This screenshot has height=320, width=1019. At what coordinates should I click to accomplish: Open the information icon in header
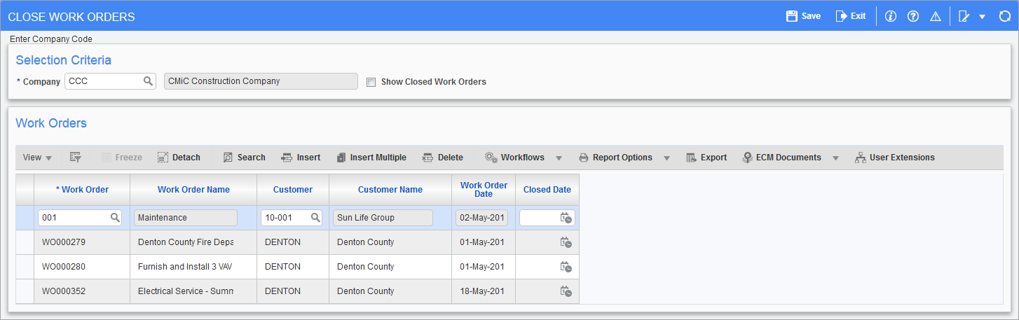891,16
